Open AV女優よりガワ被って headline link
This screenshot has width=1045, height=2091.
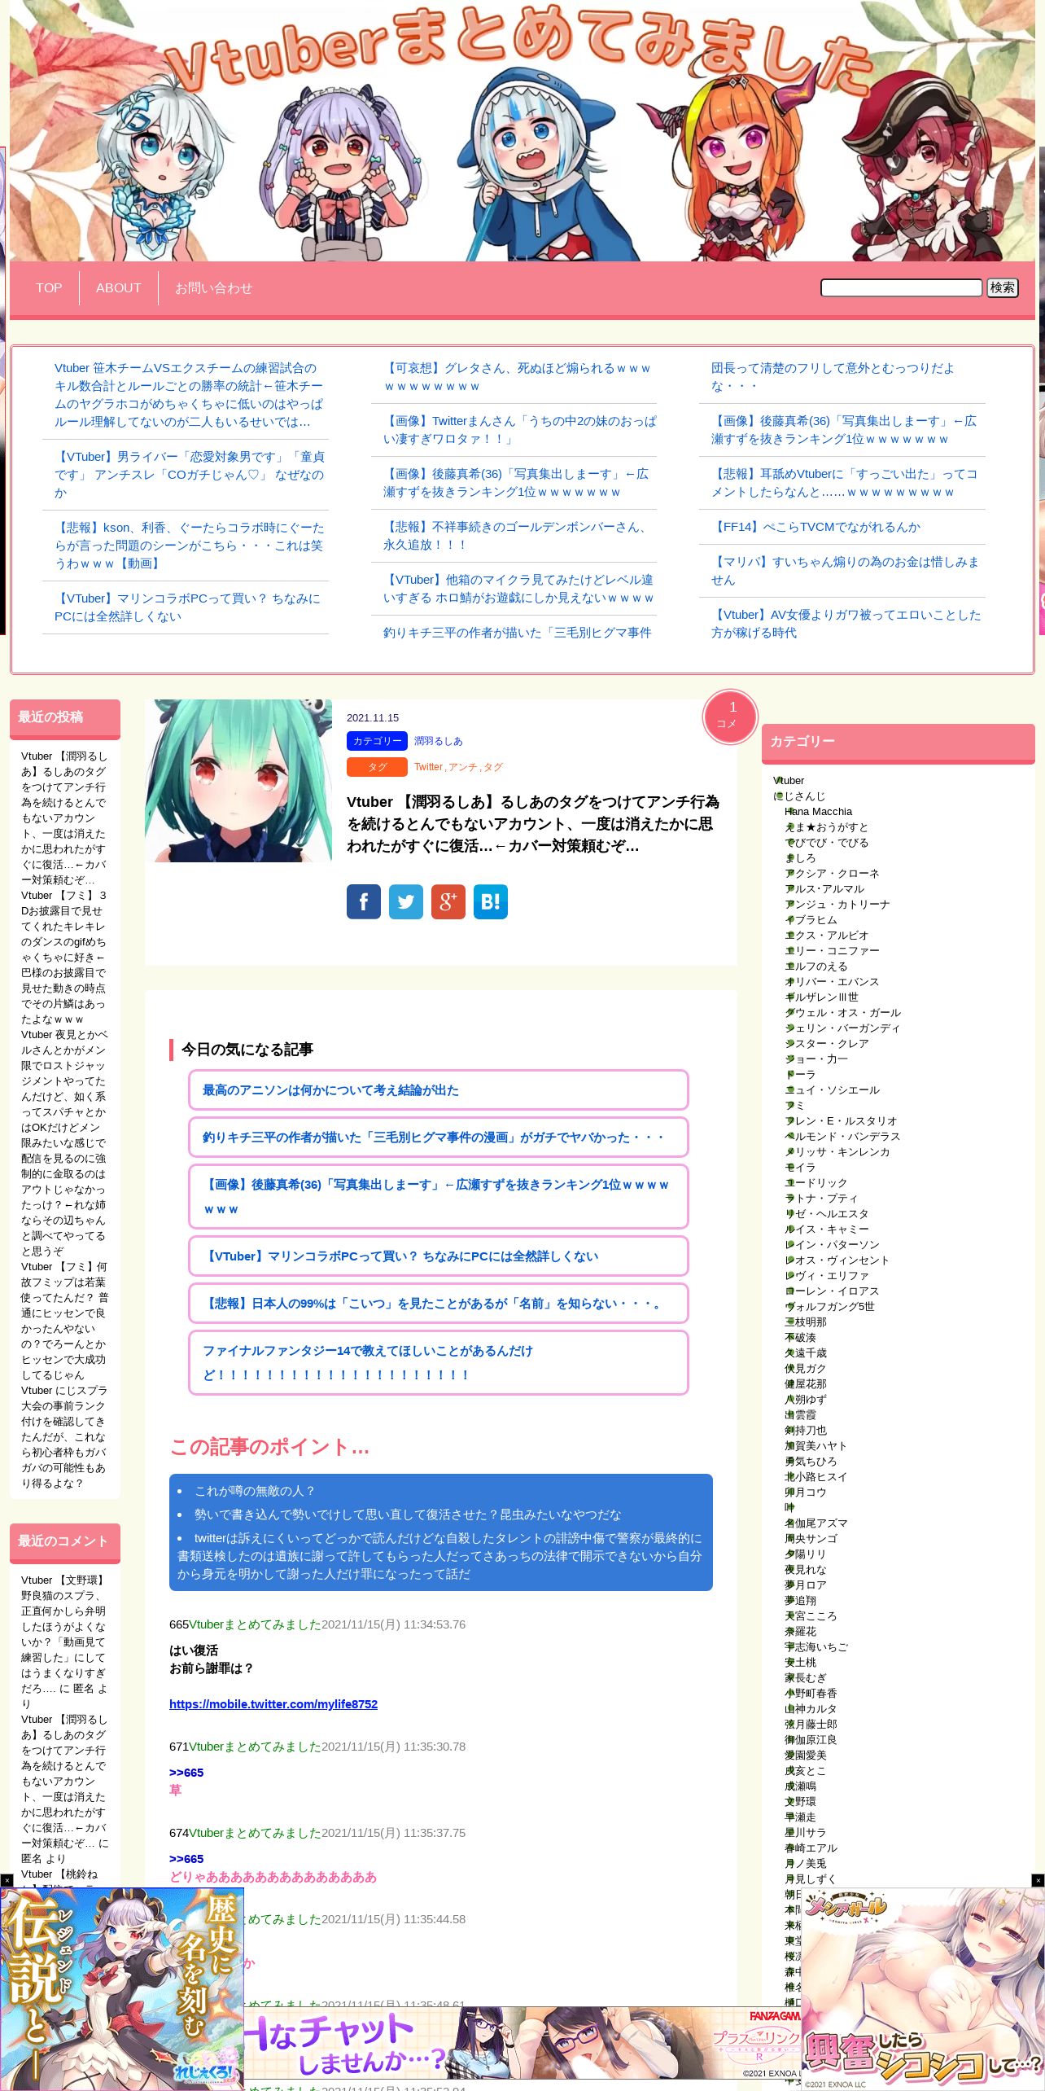(x=846, y=624)
